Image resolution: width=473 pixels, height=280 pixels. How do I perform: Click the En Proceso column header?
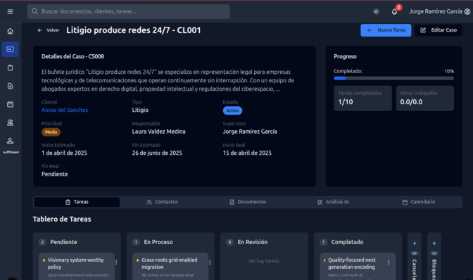pyautogui.click(x=158, y=242)
